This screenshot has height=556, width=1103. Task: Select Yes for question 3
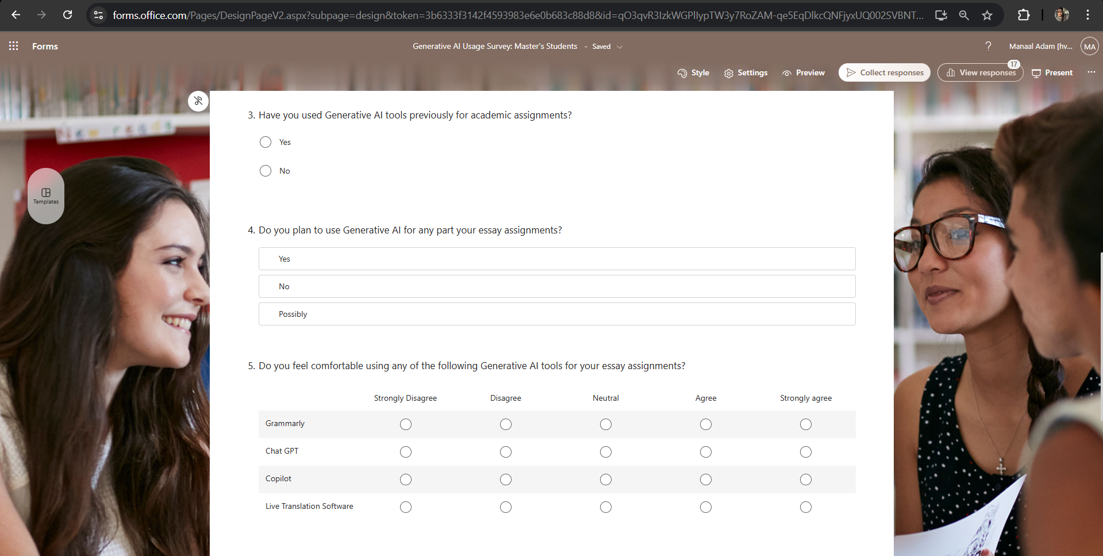(x=265, y=141)
